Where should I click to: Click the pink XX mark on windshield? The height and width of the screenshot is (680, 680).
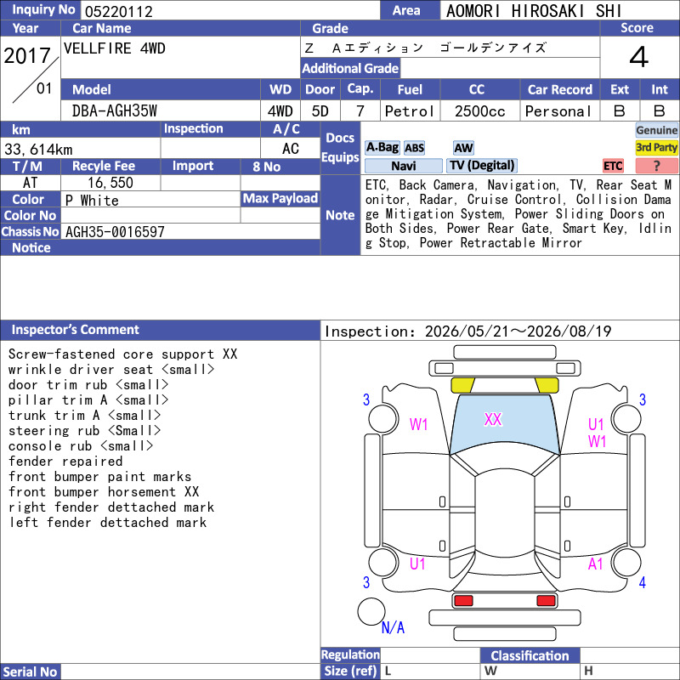(493, 419)
